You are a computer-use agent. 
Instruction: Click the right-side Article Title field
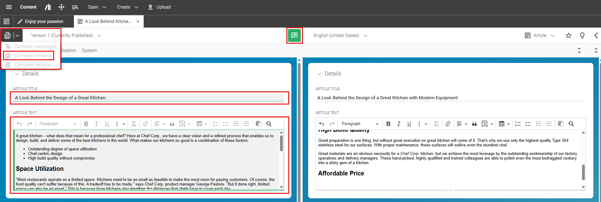pos(450,98)
